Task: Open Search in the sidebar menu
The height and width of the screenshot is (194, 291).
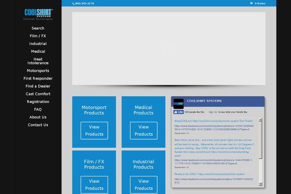Action: (x=38, y=28)
